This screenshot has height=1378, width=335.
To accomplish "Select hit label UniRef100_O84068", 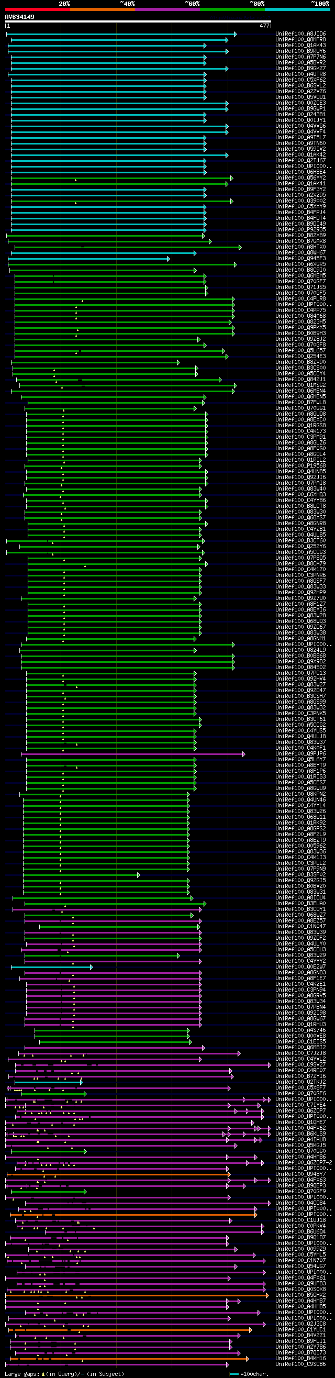I will click(x=300, y=316).
